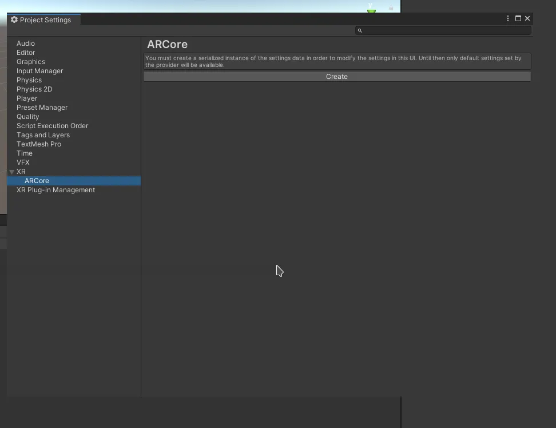Open the Project Settings kebab menu
The height and width of the screenshot is (428, 556).
click(x=508, y=18)
